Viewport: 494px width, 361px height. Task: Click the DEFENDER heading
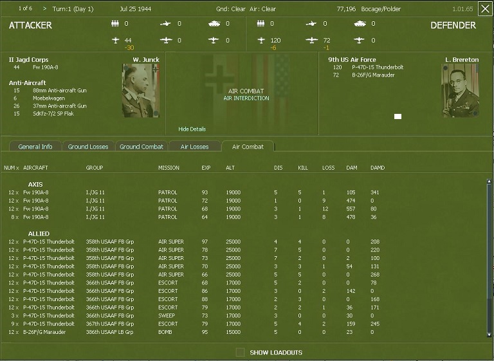pyautogui.click(x=453, y=26)
